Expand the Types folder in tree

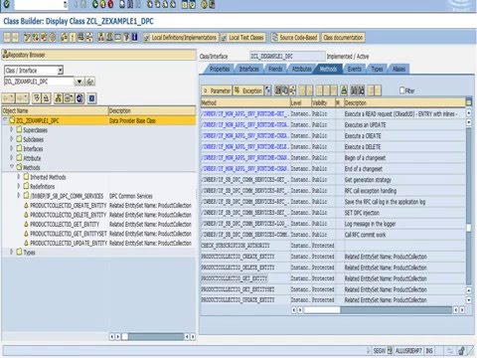pos(11,252)
